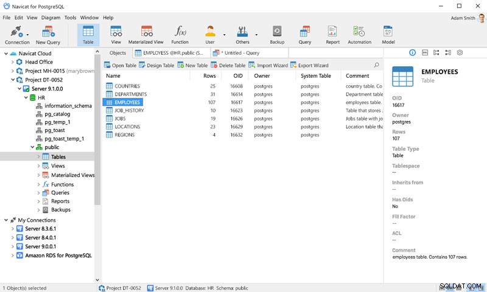The width and height of the screenshot is (487, 292).
Task: Show the DDL pane icon
Action: coord(425,53)
